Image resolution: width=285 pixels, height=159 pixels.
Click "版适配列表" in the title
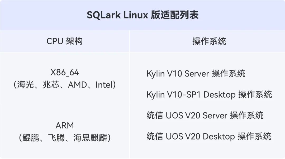pyautogui.click(x=175, y=15)
